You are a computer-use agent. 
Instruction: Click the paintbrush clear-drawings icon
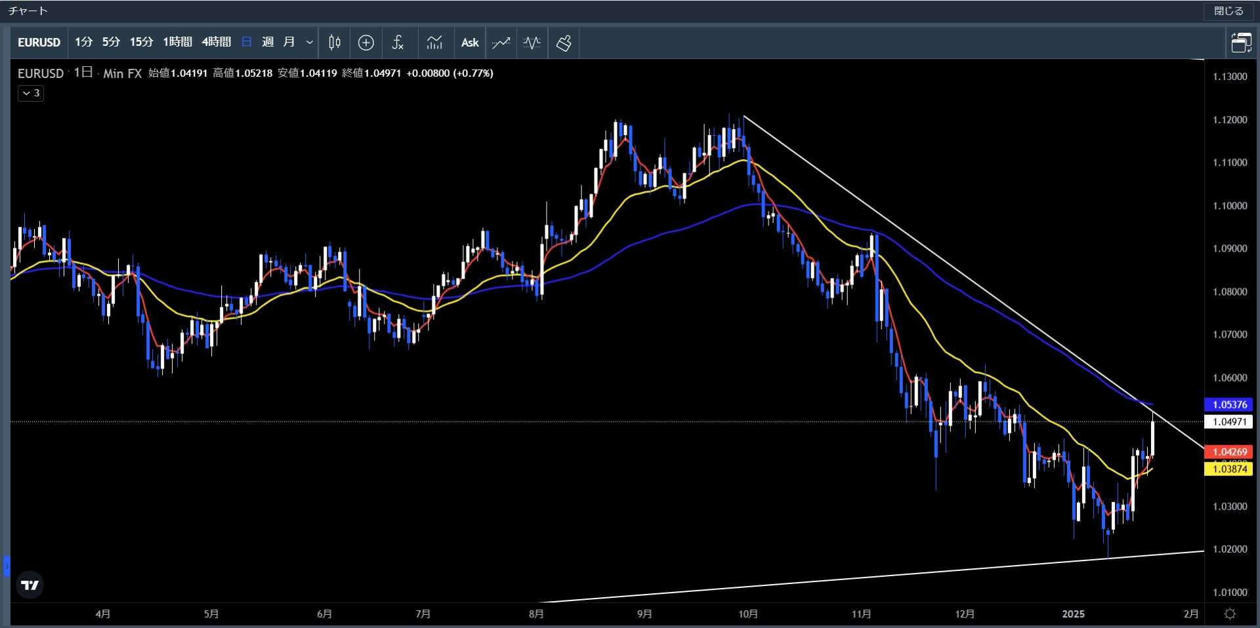564,43
